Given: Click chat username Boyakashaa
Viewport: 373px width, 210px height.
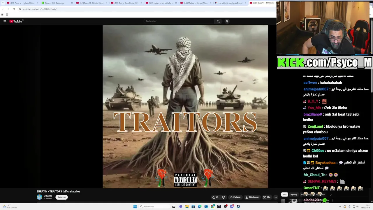Looking at the screenshot, I should 325,163.
